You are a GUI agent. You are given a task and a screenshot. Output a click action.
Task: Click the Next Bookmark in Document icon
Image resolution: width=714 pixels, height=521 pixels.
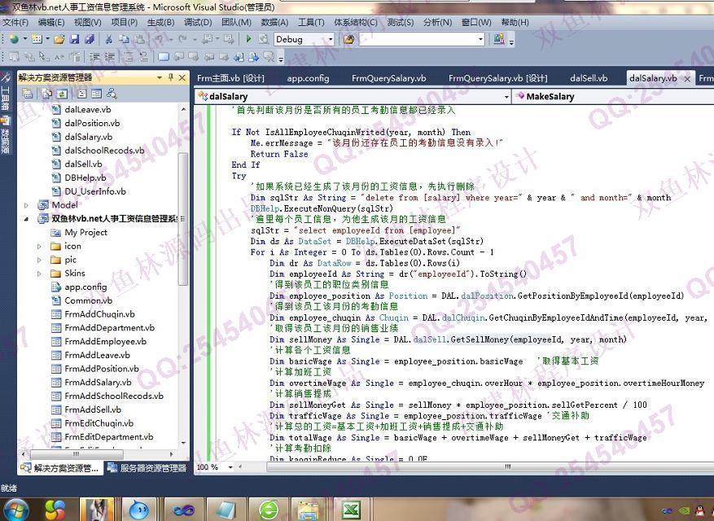pos(254,57)
